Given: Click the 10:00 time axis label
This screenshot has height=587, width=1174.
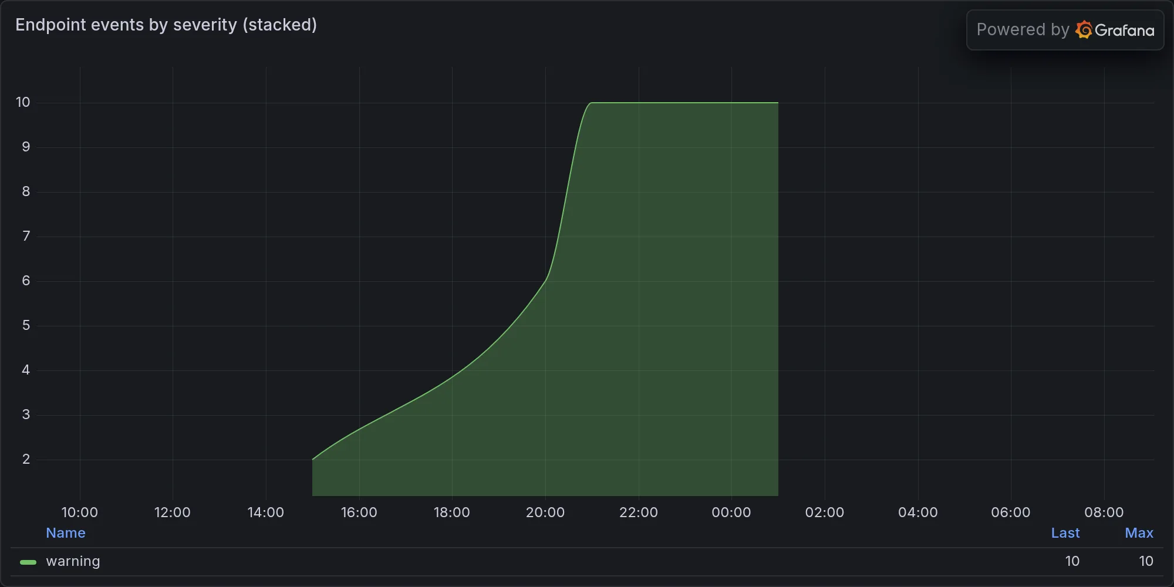Looking at the screenshot, I should pyautogui.click(x=80, y=512).
